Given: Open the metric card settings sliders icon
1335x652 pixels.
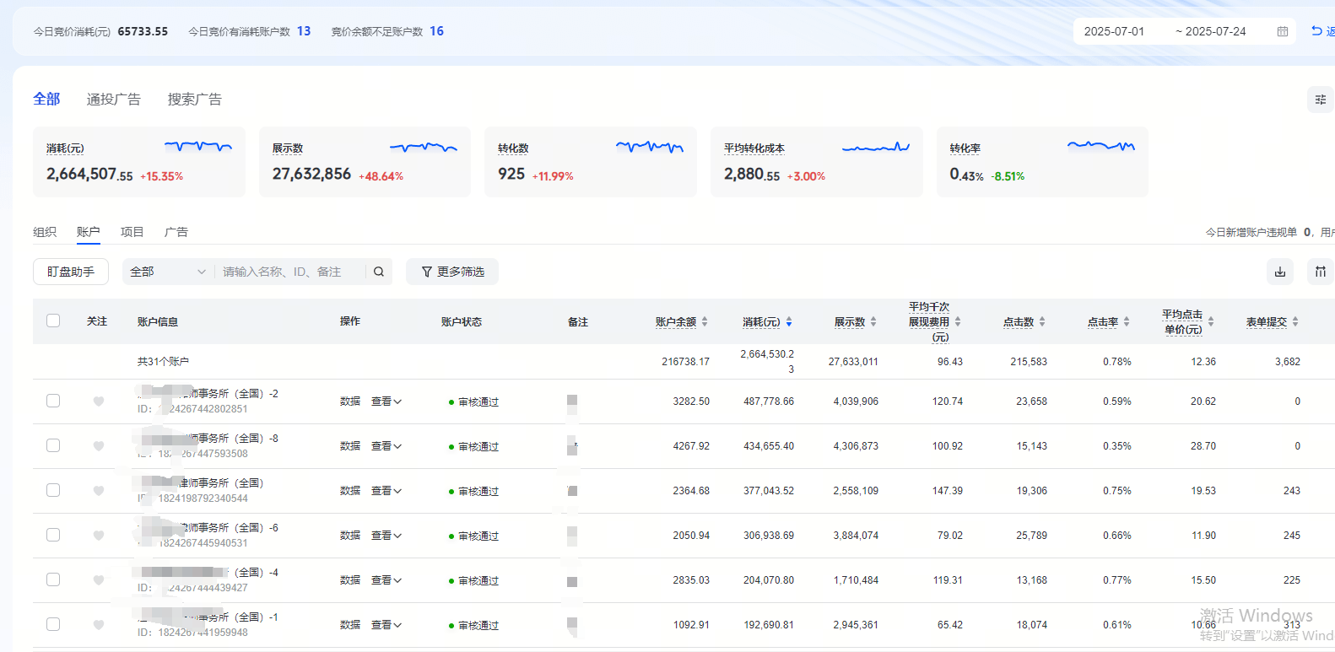Looking at the screenshot, I should [x=1321, y=100].
